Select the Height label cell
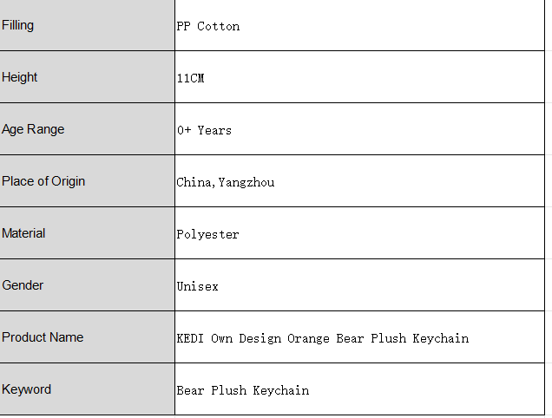This screenshot has width=552, height=418. point(87,77)
